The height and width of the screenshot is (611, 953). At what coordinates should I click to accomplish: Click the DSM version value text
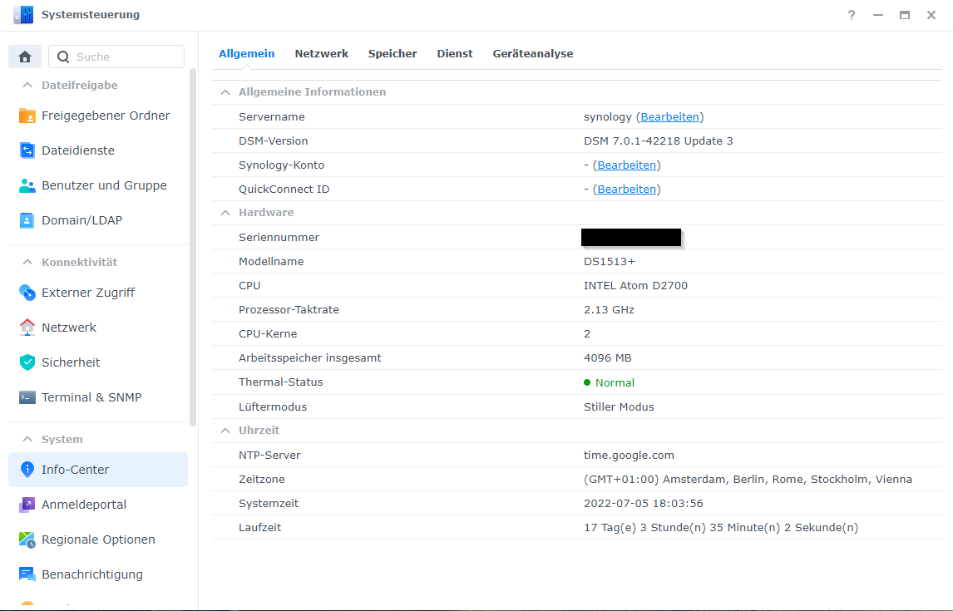pos(659,141)
